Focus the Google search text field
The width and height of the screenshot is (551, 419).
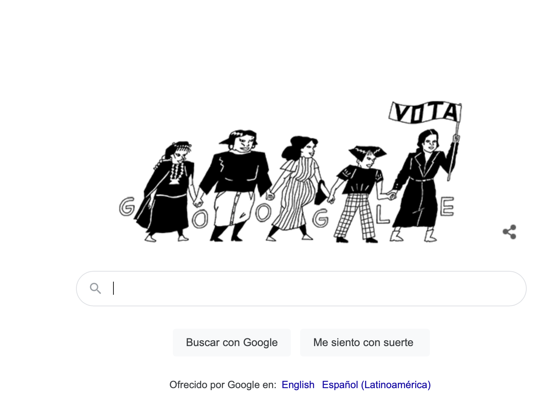301,289
